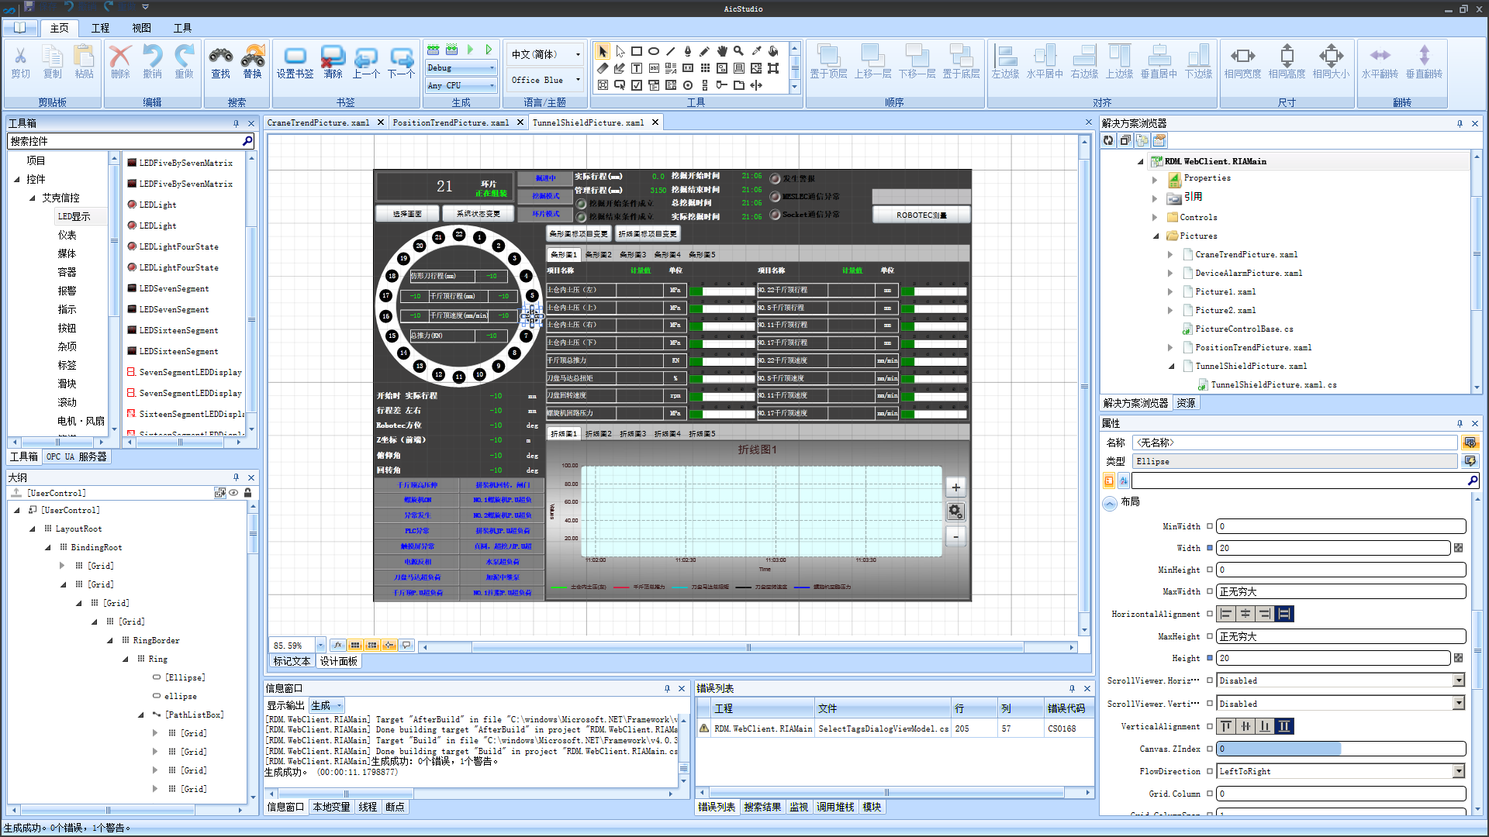Click the 水平翻转 horizontal flip icon

pyautogui.click(x=1380, y=56)
